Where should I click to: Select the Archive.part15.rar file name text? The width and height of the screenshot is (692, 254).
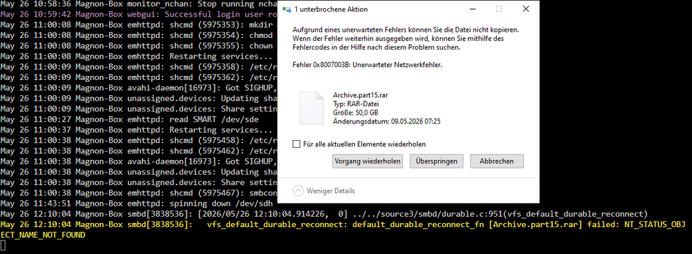360,95
